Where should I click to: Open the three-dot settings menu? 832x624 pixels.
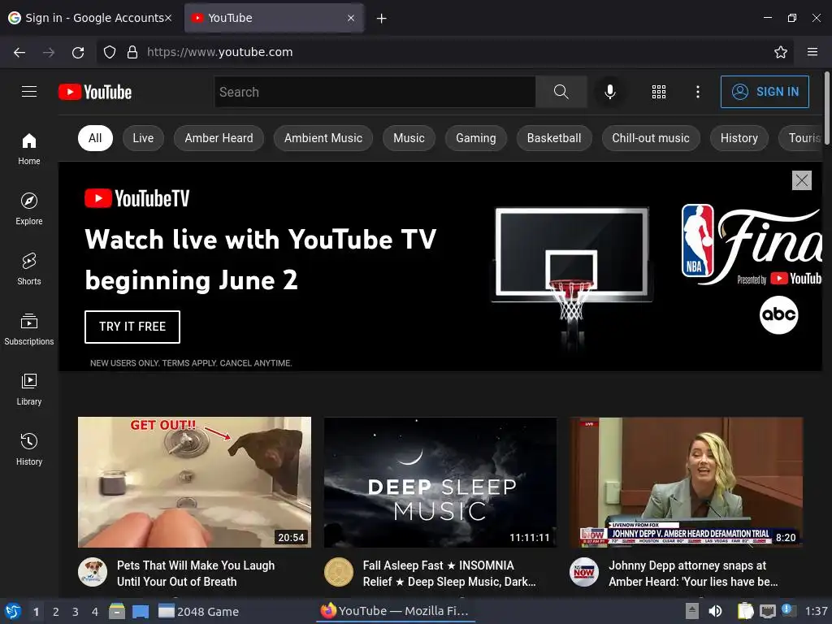tap(698, 92)
